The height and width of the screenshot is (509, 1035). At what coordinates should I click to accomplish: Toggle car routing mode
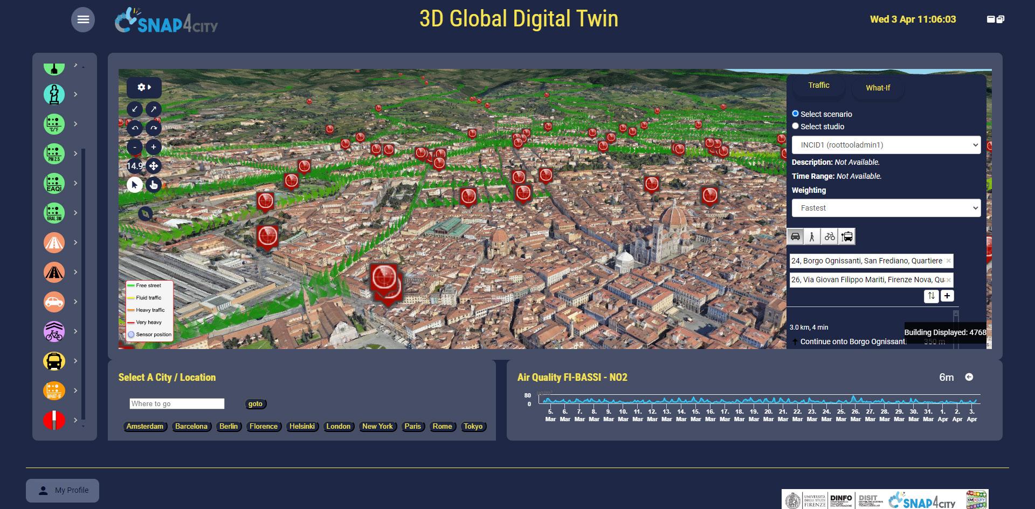tap(796, 236)
